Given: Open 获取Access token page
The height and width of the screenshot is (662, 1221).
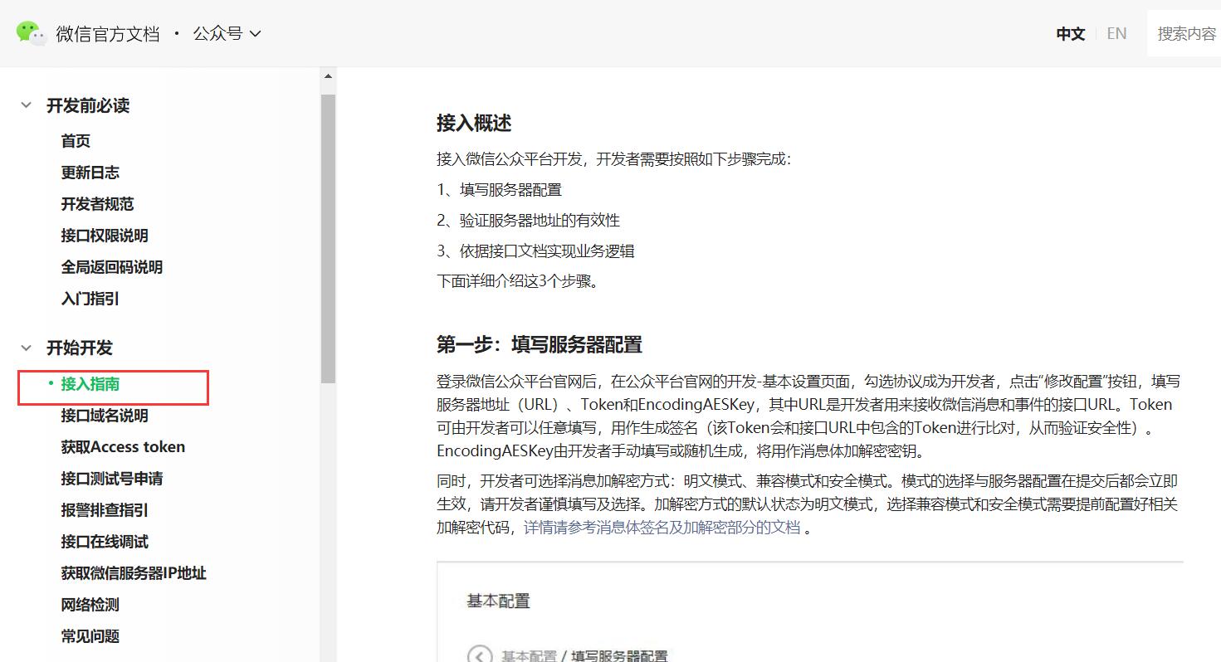Looking at the screenshot, I should pyautogui.click(x=123, y=447).
